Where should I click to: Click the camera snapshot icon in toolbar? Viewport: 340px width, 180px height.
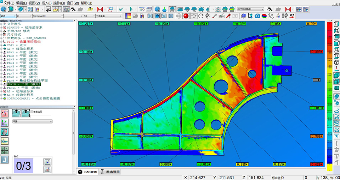tap(257, 16)
